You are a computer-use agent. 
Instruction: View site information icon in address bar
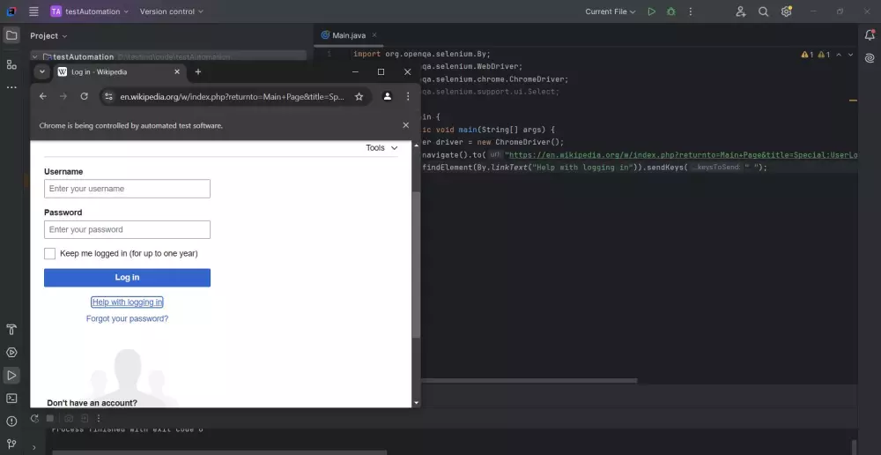point(109,96)
